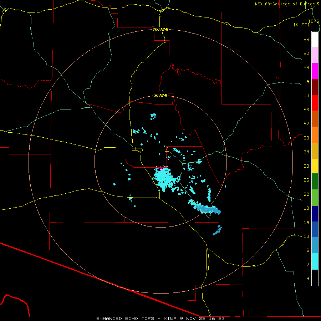Click the navy 22 K FT legend swatch
Viewport: 321px width, 321px height.
(315, 214)
